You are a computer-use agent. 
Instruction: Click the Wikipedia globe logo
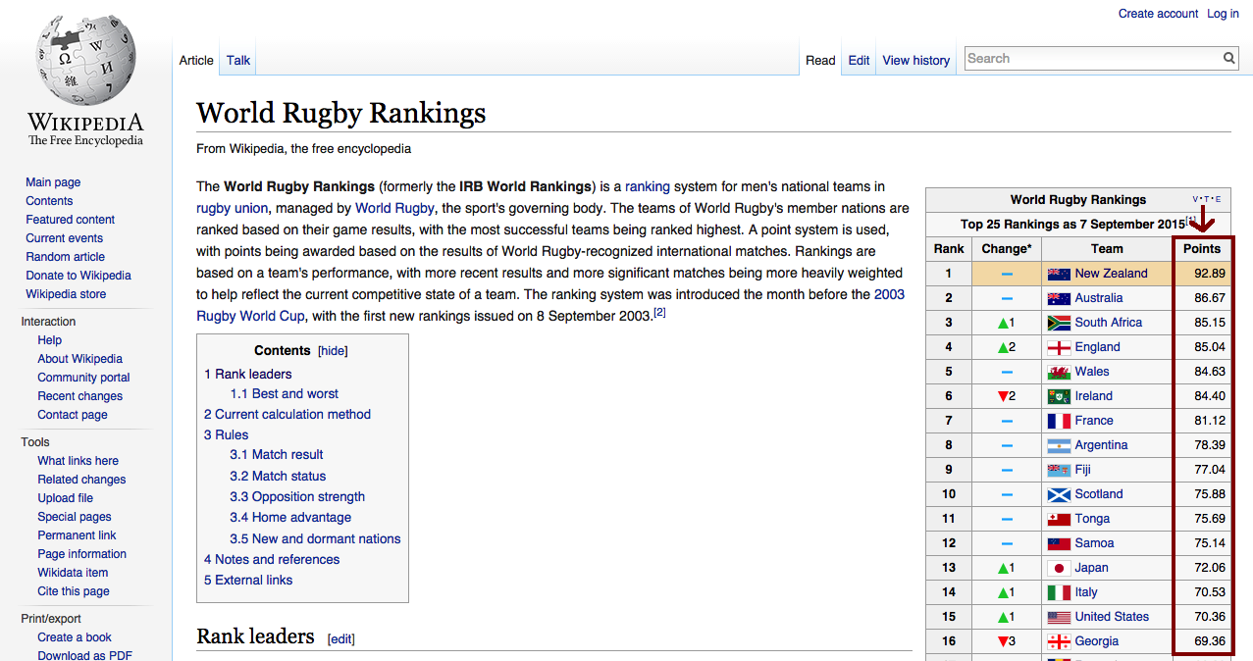pos(84,59)
